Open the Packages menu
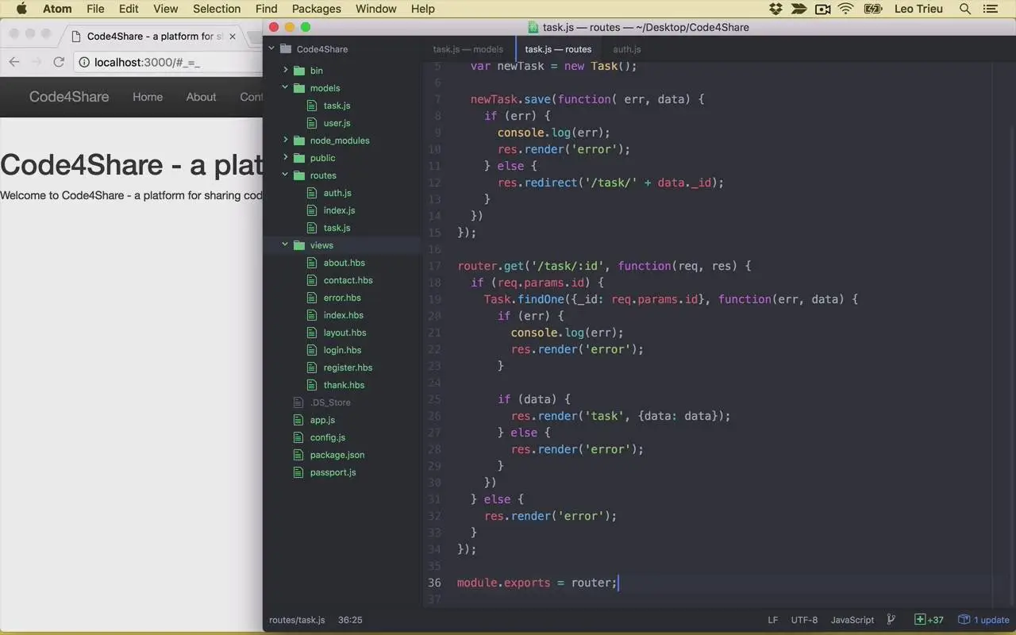The height and width of the screenshot is (635, 1016). tap(316, 9)
